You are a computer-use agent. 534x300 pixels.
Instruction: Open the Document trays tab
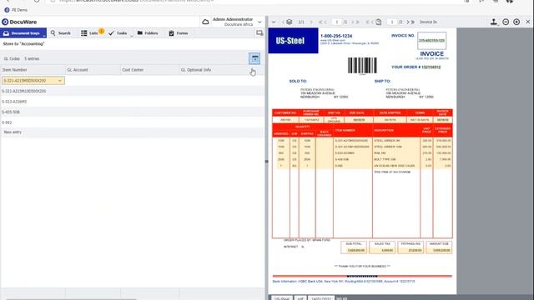[23, 33]
